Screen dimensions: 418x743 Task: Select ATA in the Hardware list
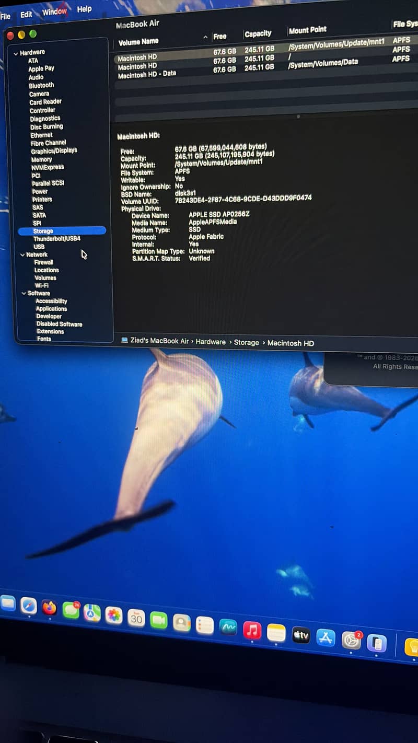(x=33, y=61)
